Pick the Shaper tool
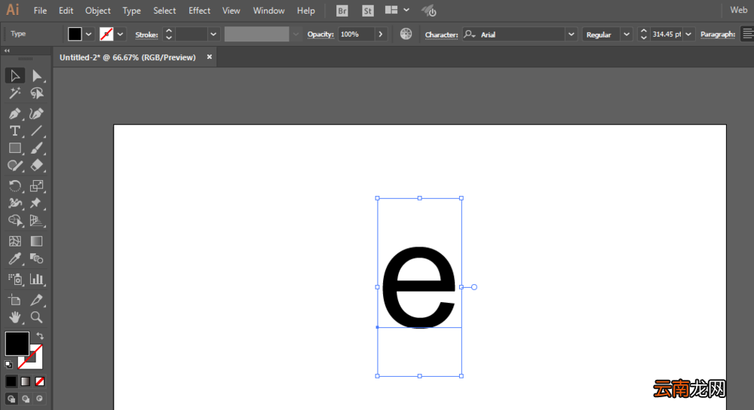Viewport: 754px width, 410px height. [15, 166]
